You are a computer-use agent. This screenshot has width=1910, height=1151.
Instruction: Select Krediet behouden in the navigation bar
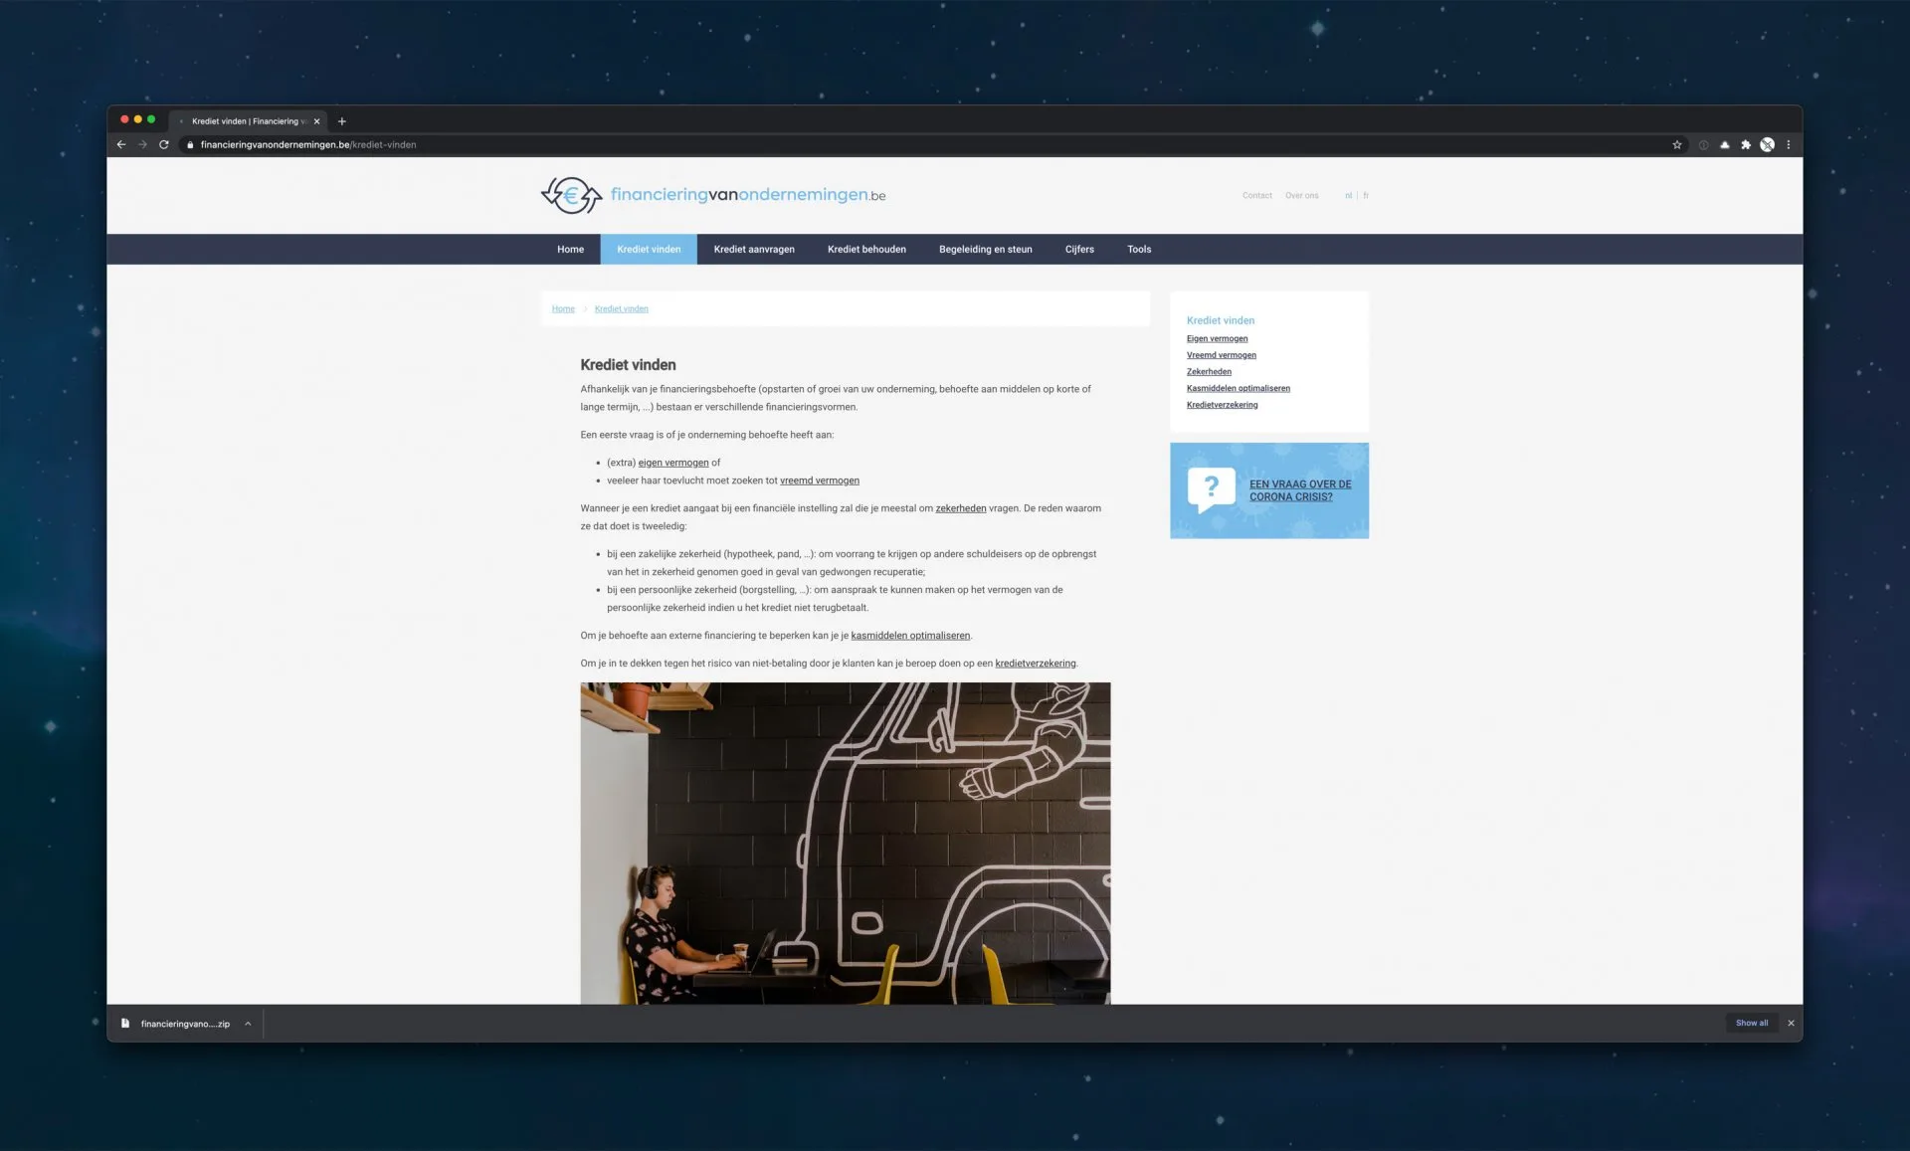(866, 250)
